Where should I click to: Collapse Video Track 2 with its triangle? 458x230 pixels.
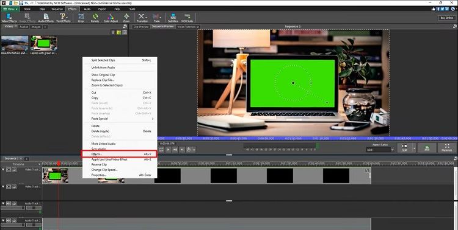click(x=4, y=170)
